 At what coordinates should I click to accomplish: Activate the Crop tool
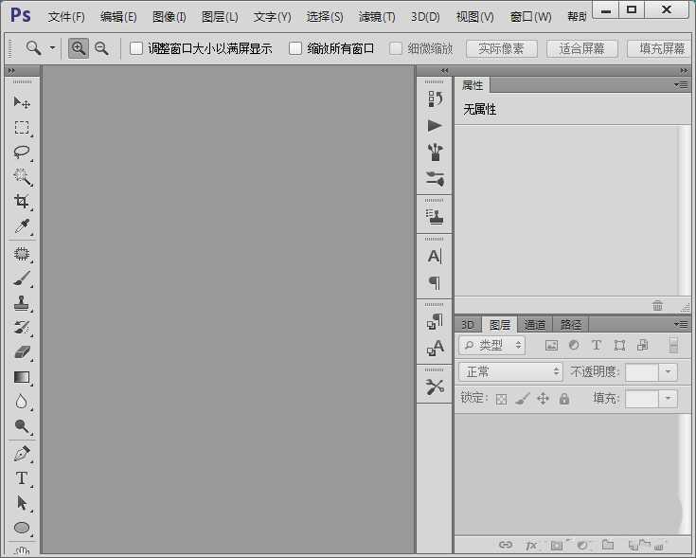[x=22, y=202]
